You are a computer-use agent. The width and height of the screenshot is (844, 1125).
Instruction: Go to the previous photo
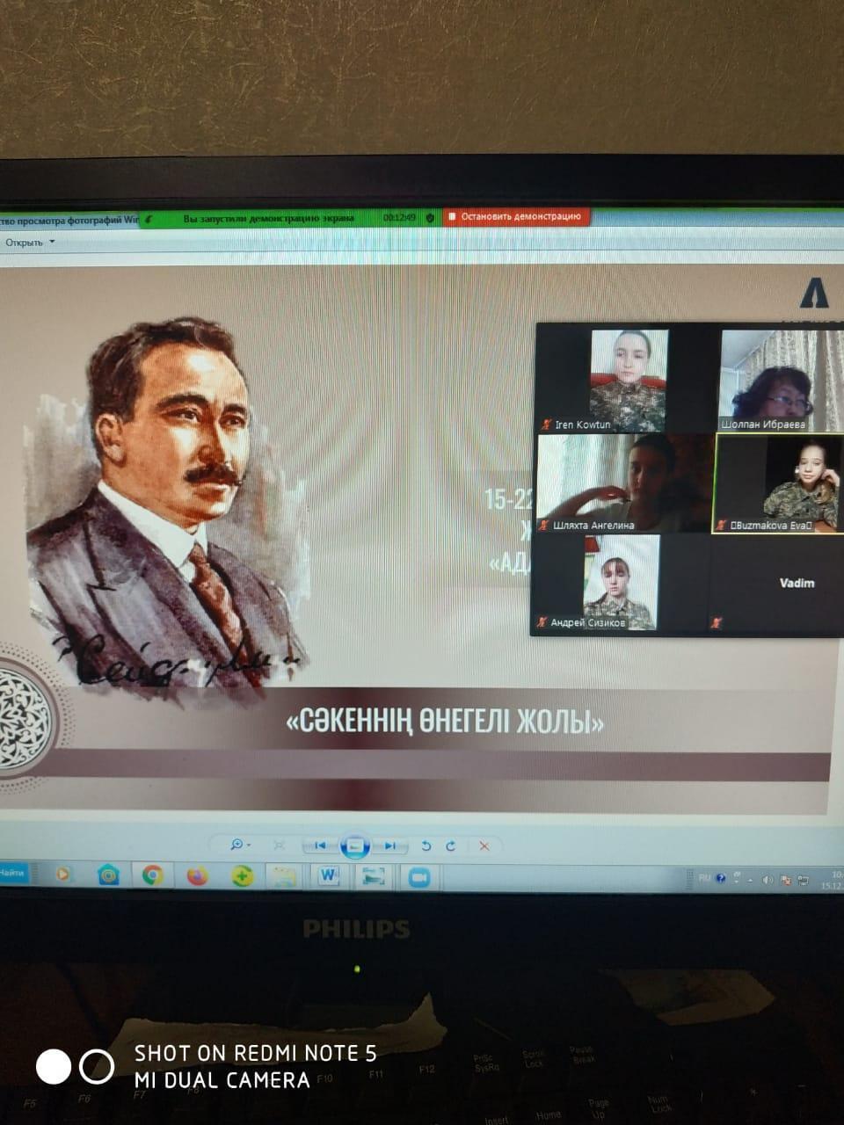[x=319, y=846]
